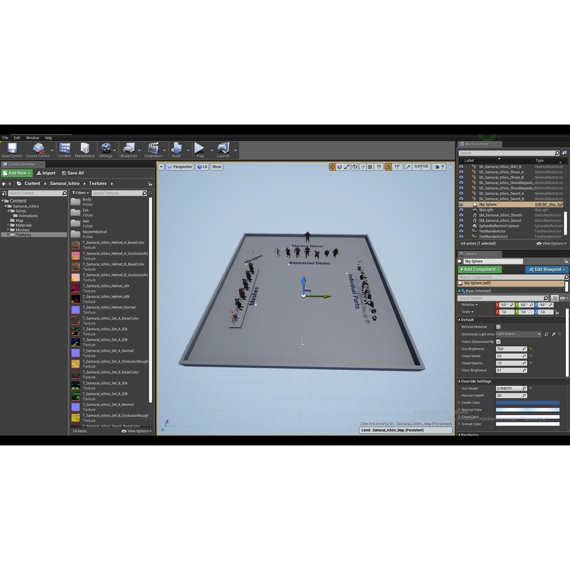Open the Filters dropdown in Content Browser

tap(80, 193)
